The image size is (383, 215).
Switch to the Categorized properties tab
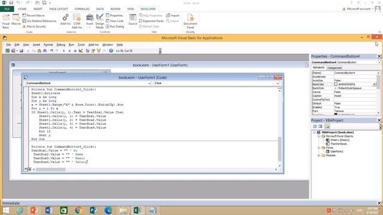pos(335,68)
